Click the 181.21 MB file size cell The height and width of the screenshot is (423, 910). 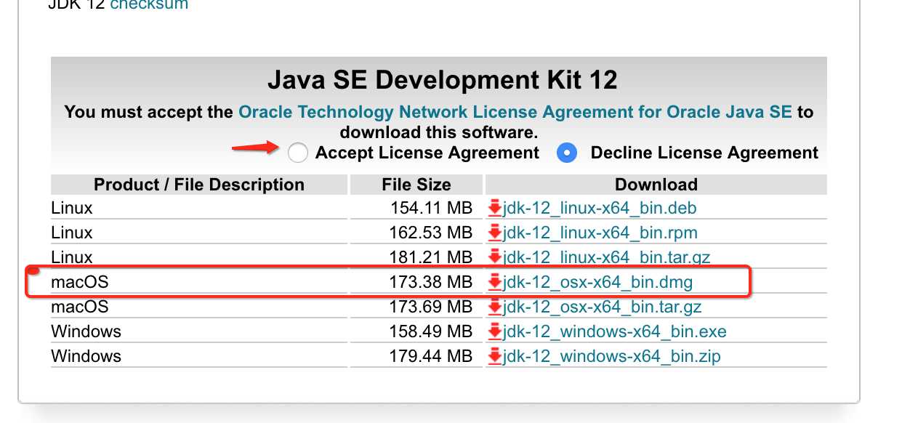[x=416, y=257]
